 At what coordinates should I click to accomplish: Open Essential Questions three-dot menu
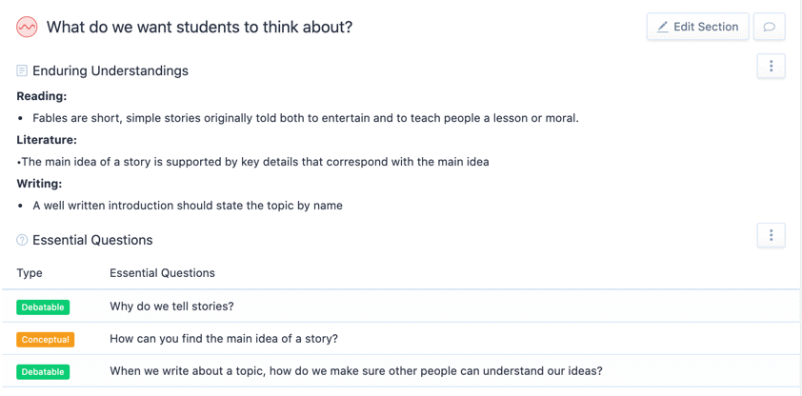point(771,235)
